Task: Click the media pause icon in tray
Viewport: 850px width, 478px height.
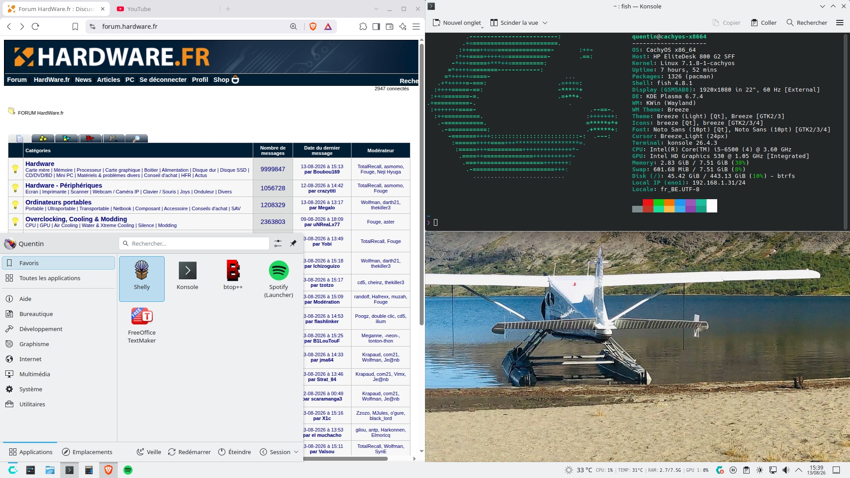Action: (733, 470)
